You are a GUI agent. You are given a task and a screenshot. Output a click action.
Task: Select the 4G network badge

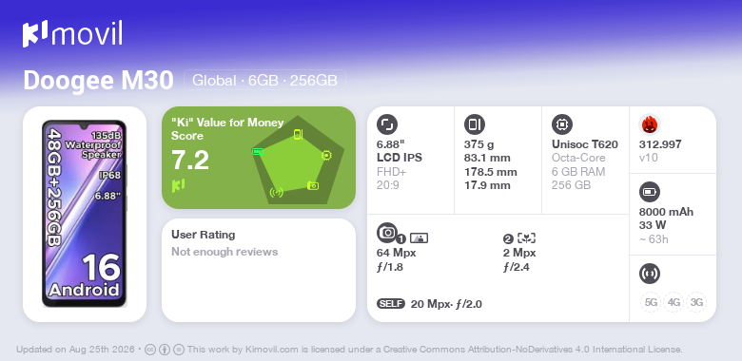tap(674, 302)
